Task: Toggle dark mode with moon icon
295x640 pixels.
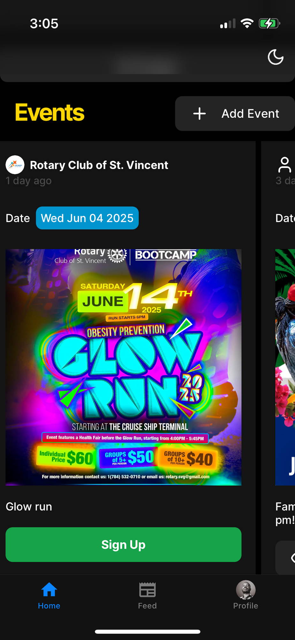Action: tap(276, 57)
